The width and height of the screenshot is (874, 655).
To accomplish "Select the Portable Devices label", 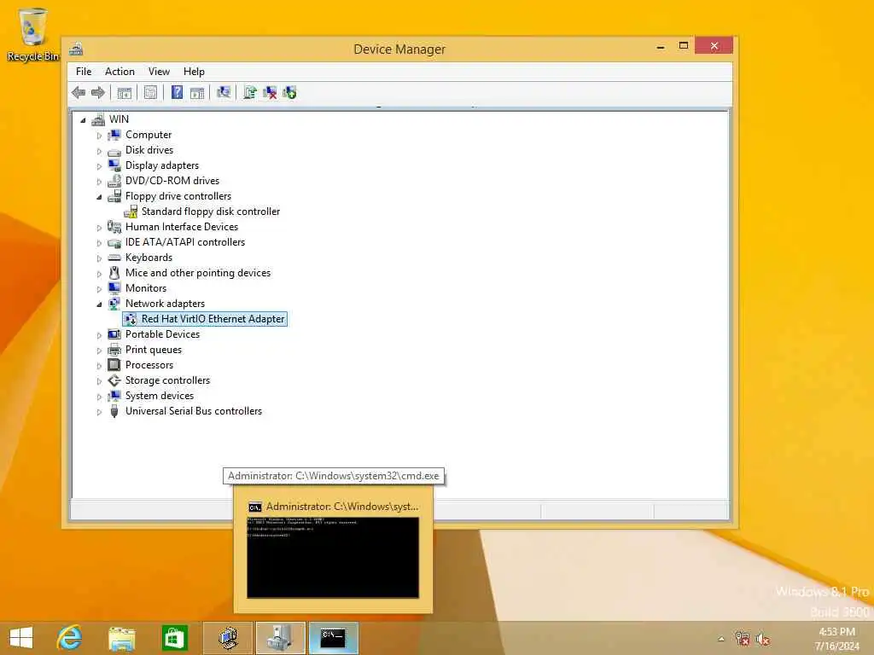I will [162, 334].
